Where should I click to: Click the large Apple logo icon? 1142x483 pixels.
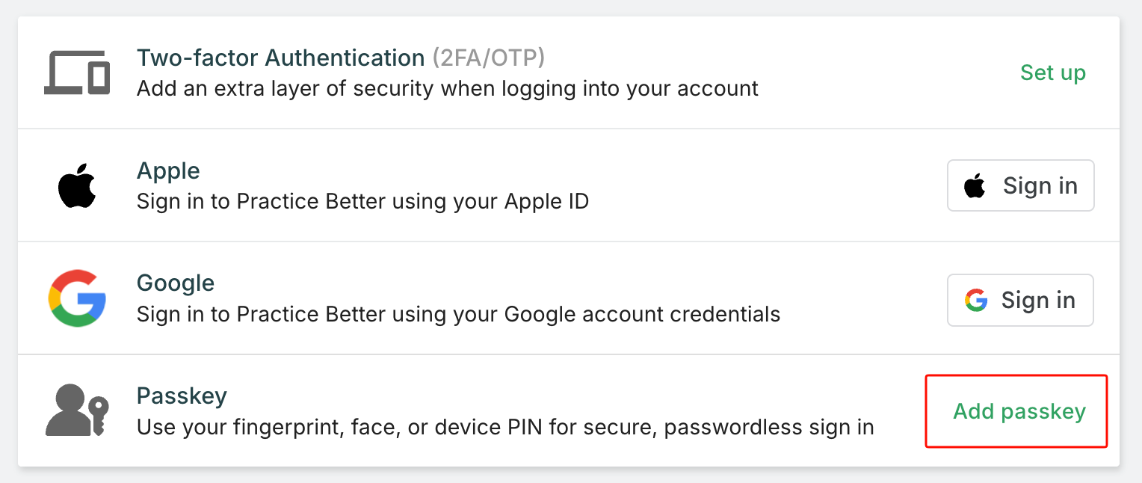[77, 185]
